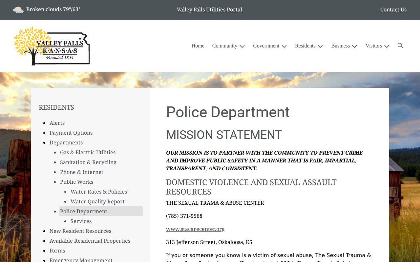Select the highlighted Police Department sidebar item

click(x=101, y=211)
